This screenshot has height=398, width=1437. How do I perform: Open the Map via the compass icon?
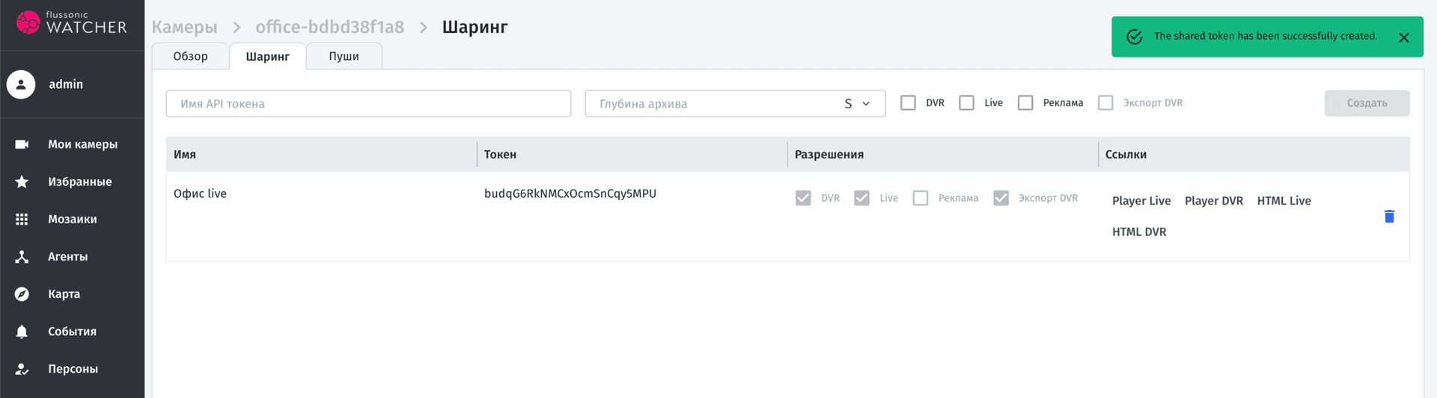click(x=22, y=293)
